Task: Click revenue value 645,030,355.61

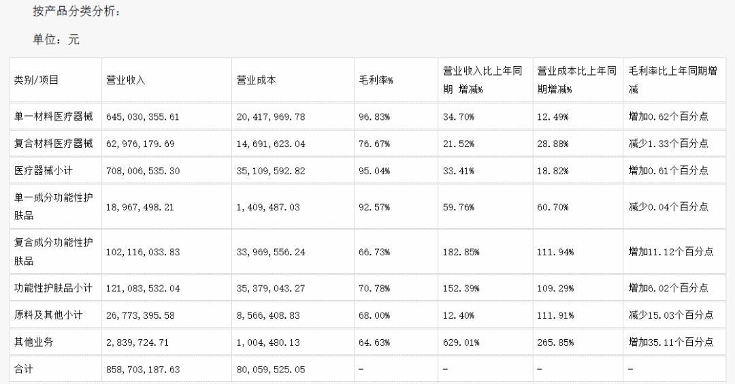Action: [x=142, y=116]
